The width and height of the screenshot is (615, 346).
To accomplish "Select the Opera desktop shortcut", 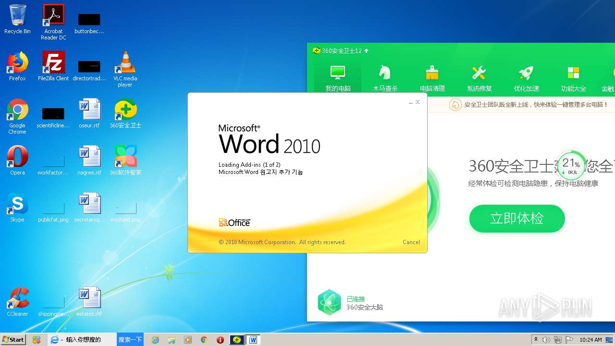I will (x=17, y=161).
